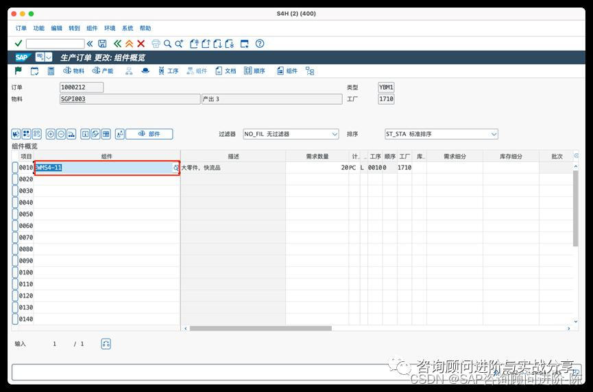Screen dimensions: 593x392
Task: Click the 组件 button left of the tree icon
Action: pos(287,70)
